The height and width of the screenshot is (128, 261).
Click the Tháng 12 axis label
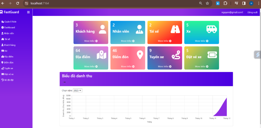click(x=227, y=118)
